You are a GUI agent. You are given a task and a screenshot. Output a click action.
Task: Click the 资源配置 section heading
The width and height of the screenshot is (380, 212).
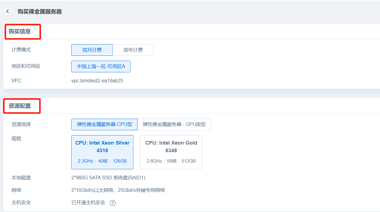[x=20, y=106]
